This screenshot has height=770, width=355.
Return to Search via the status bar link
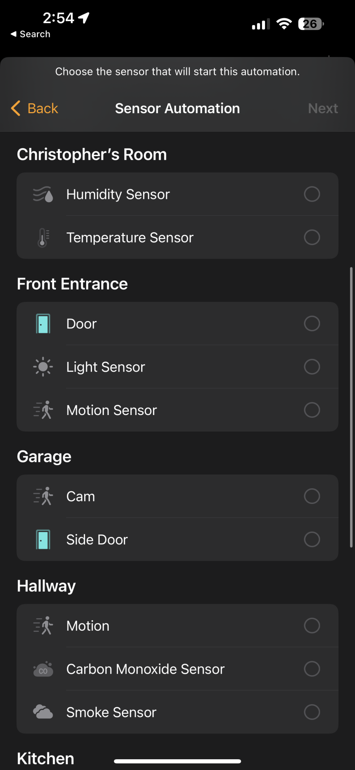30,34
